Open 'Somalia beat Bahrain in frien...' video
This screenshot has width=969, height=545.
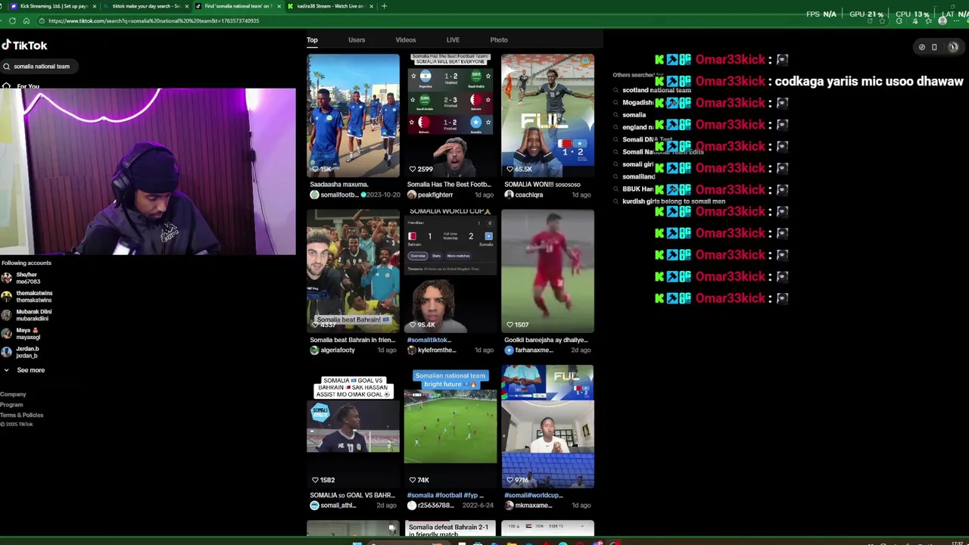click(x=353, y=271)
